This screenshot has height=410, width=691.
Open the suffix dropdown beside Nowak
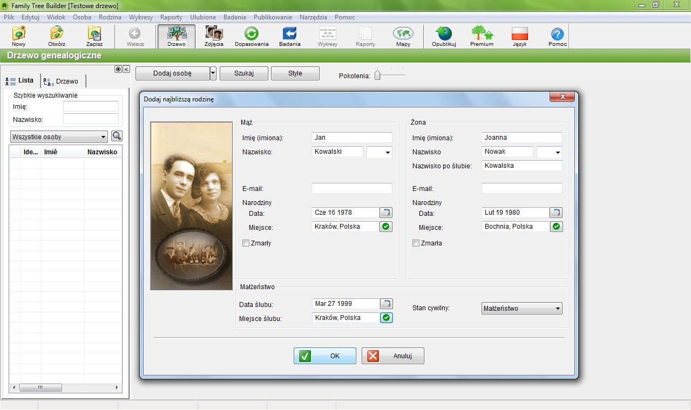click(550, 153)
